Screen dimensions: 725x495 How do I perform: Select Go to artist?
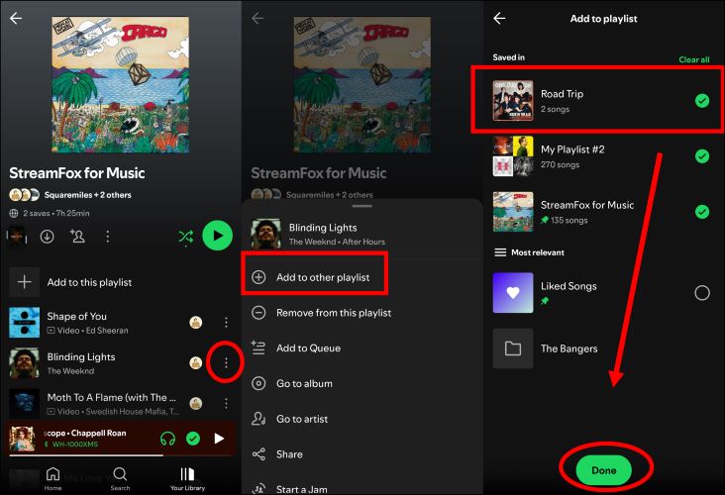coord(362,419)
